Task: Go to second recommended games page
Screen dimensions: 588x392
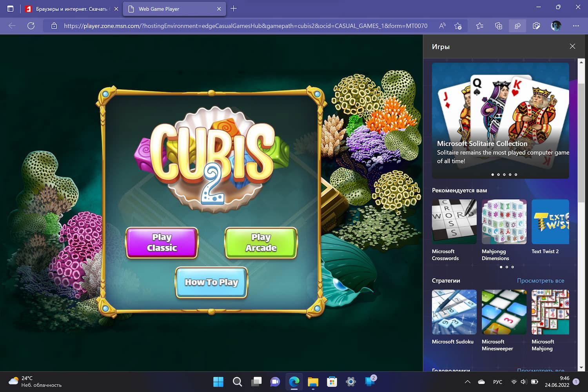Action: click(506, 267)
